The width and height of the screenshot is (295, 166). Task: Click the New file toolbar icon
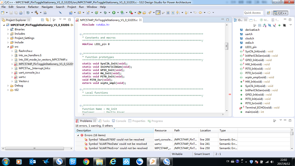[x=3, y=13]
